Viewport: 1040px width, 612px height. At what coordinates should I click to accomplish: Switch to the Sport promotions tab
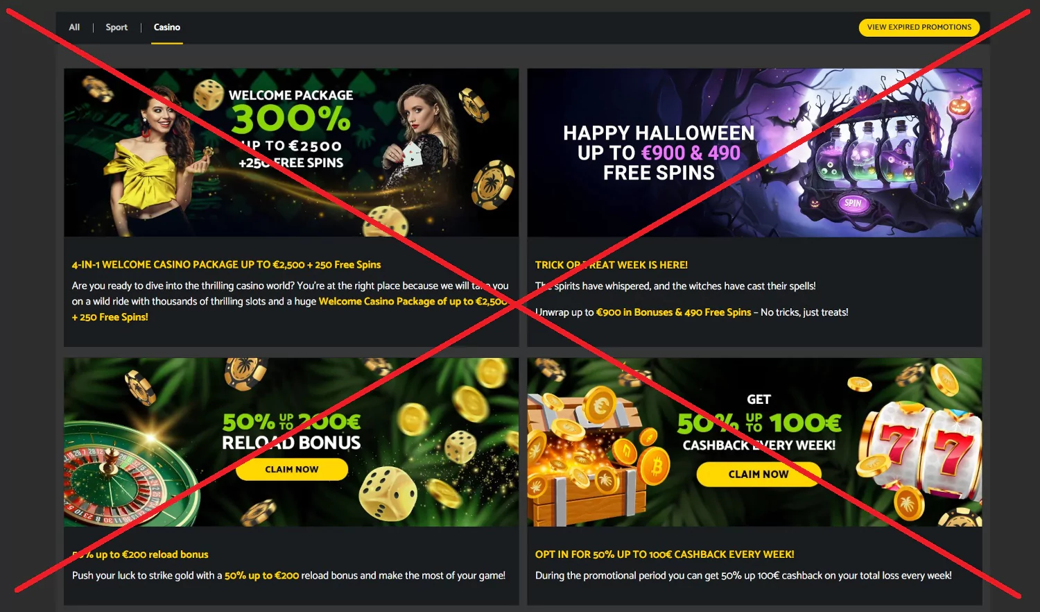(x=116, y=27)
